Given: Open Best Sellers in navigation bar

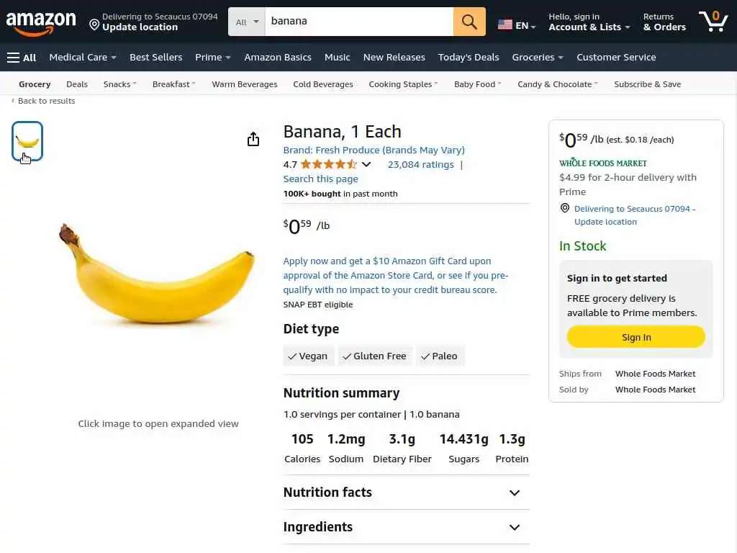Looking at the screenshot, I should coord(155,58).
